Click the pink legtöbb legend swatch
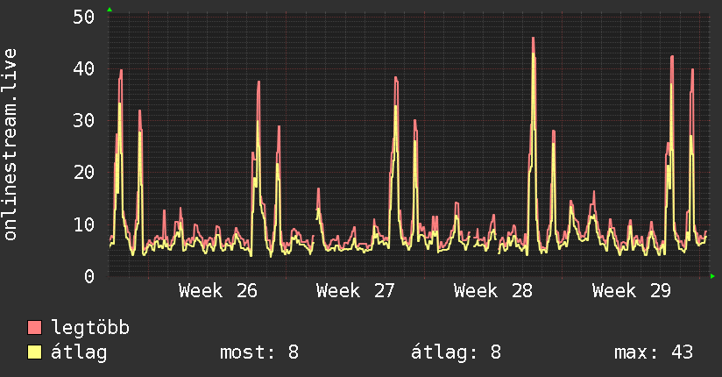The width and height of the screenshot is (722, 377). [34, 327]
